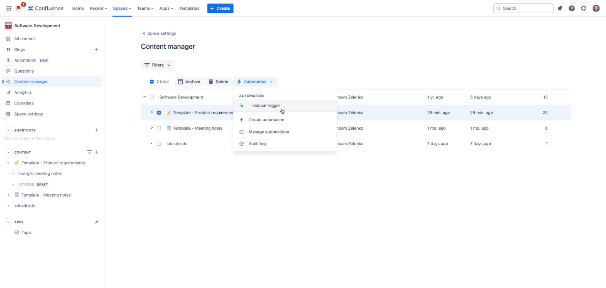Image resolution: width=606 pixels, height=288 pixels.
Task: Select the Archive action in the toolbar
Action: (189, 81)
